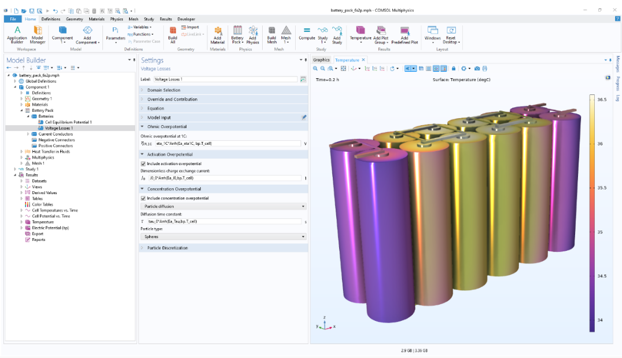Toggle the transparency button
Screen dimensions: 622x358
click(x=421, y=68)
